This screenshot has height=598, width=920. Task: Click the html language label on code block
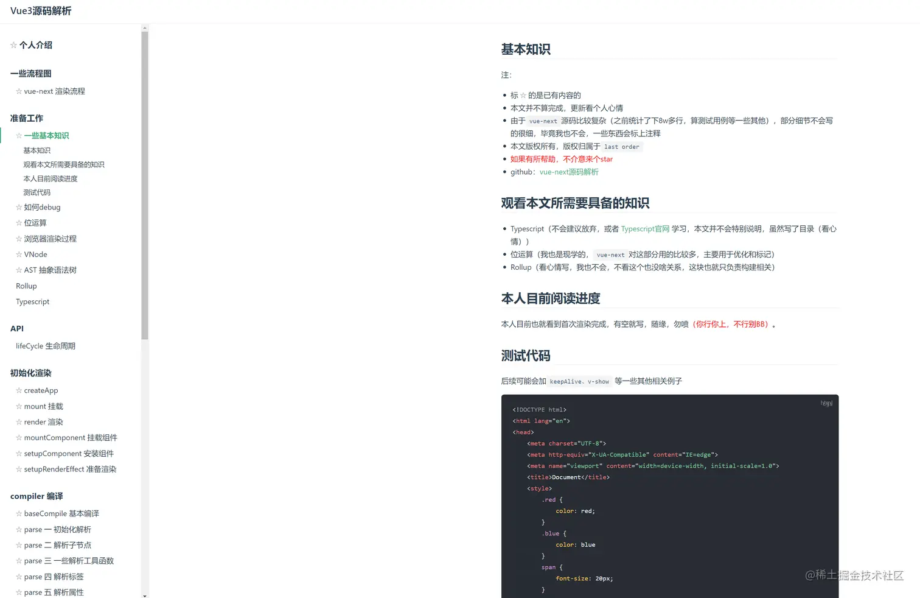point(826,403)
